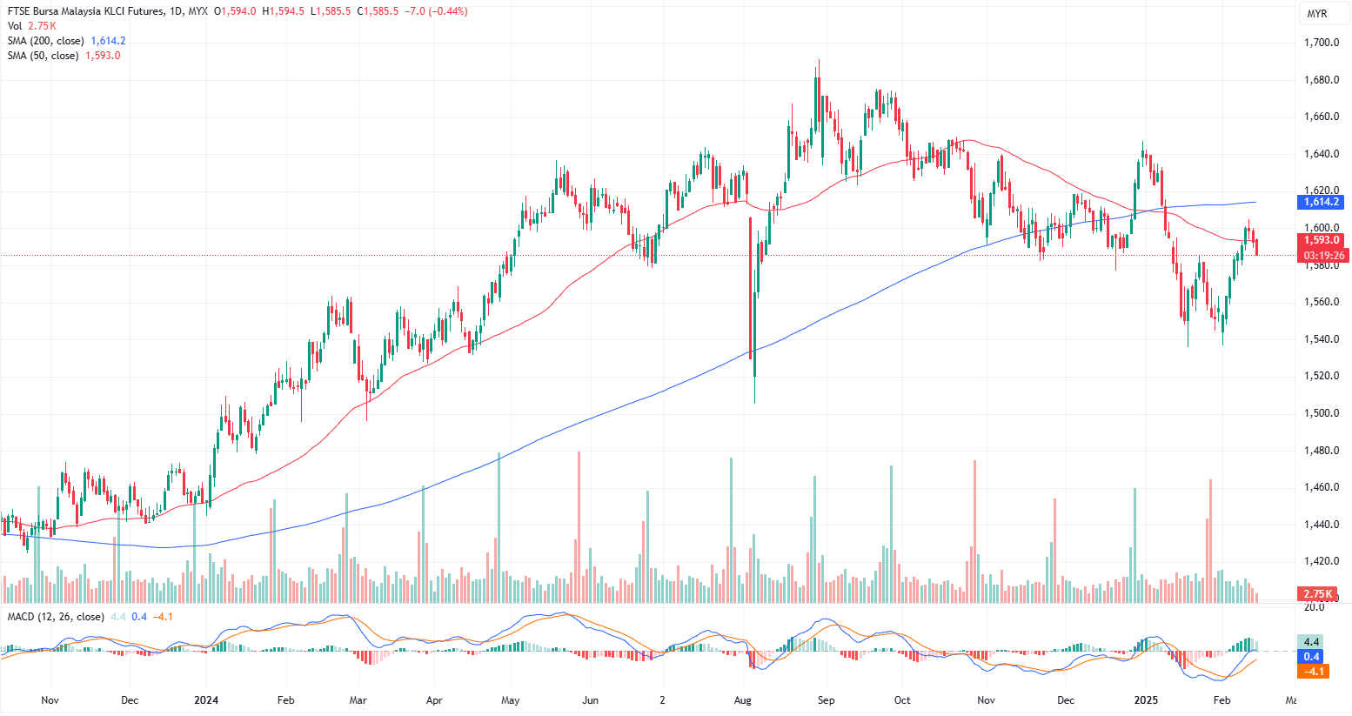The width and height of the screenshot is (1352, 716).
Task: Select the Vol indicator legend
Action: point(15,26)
